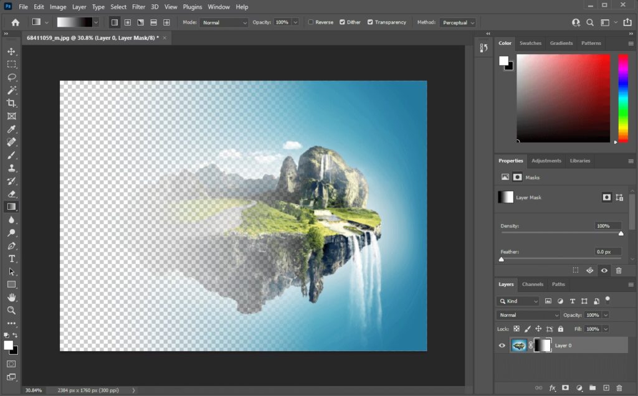Expand the layer blend mode Normal dropdown
638x396 pixels.
[528, 315]
